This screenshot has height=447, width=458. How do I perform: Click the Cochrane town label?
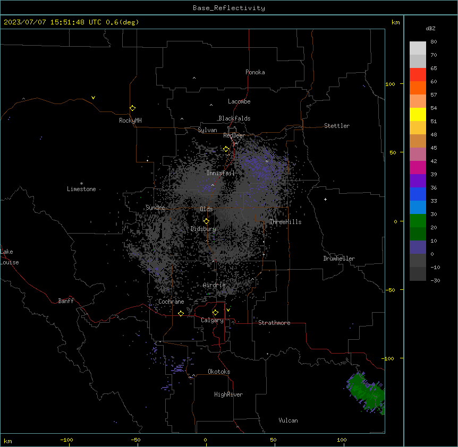click(x=171, y=302)
